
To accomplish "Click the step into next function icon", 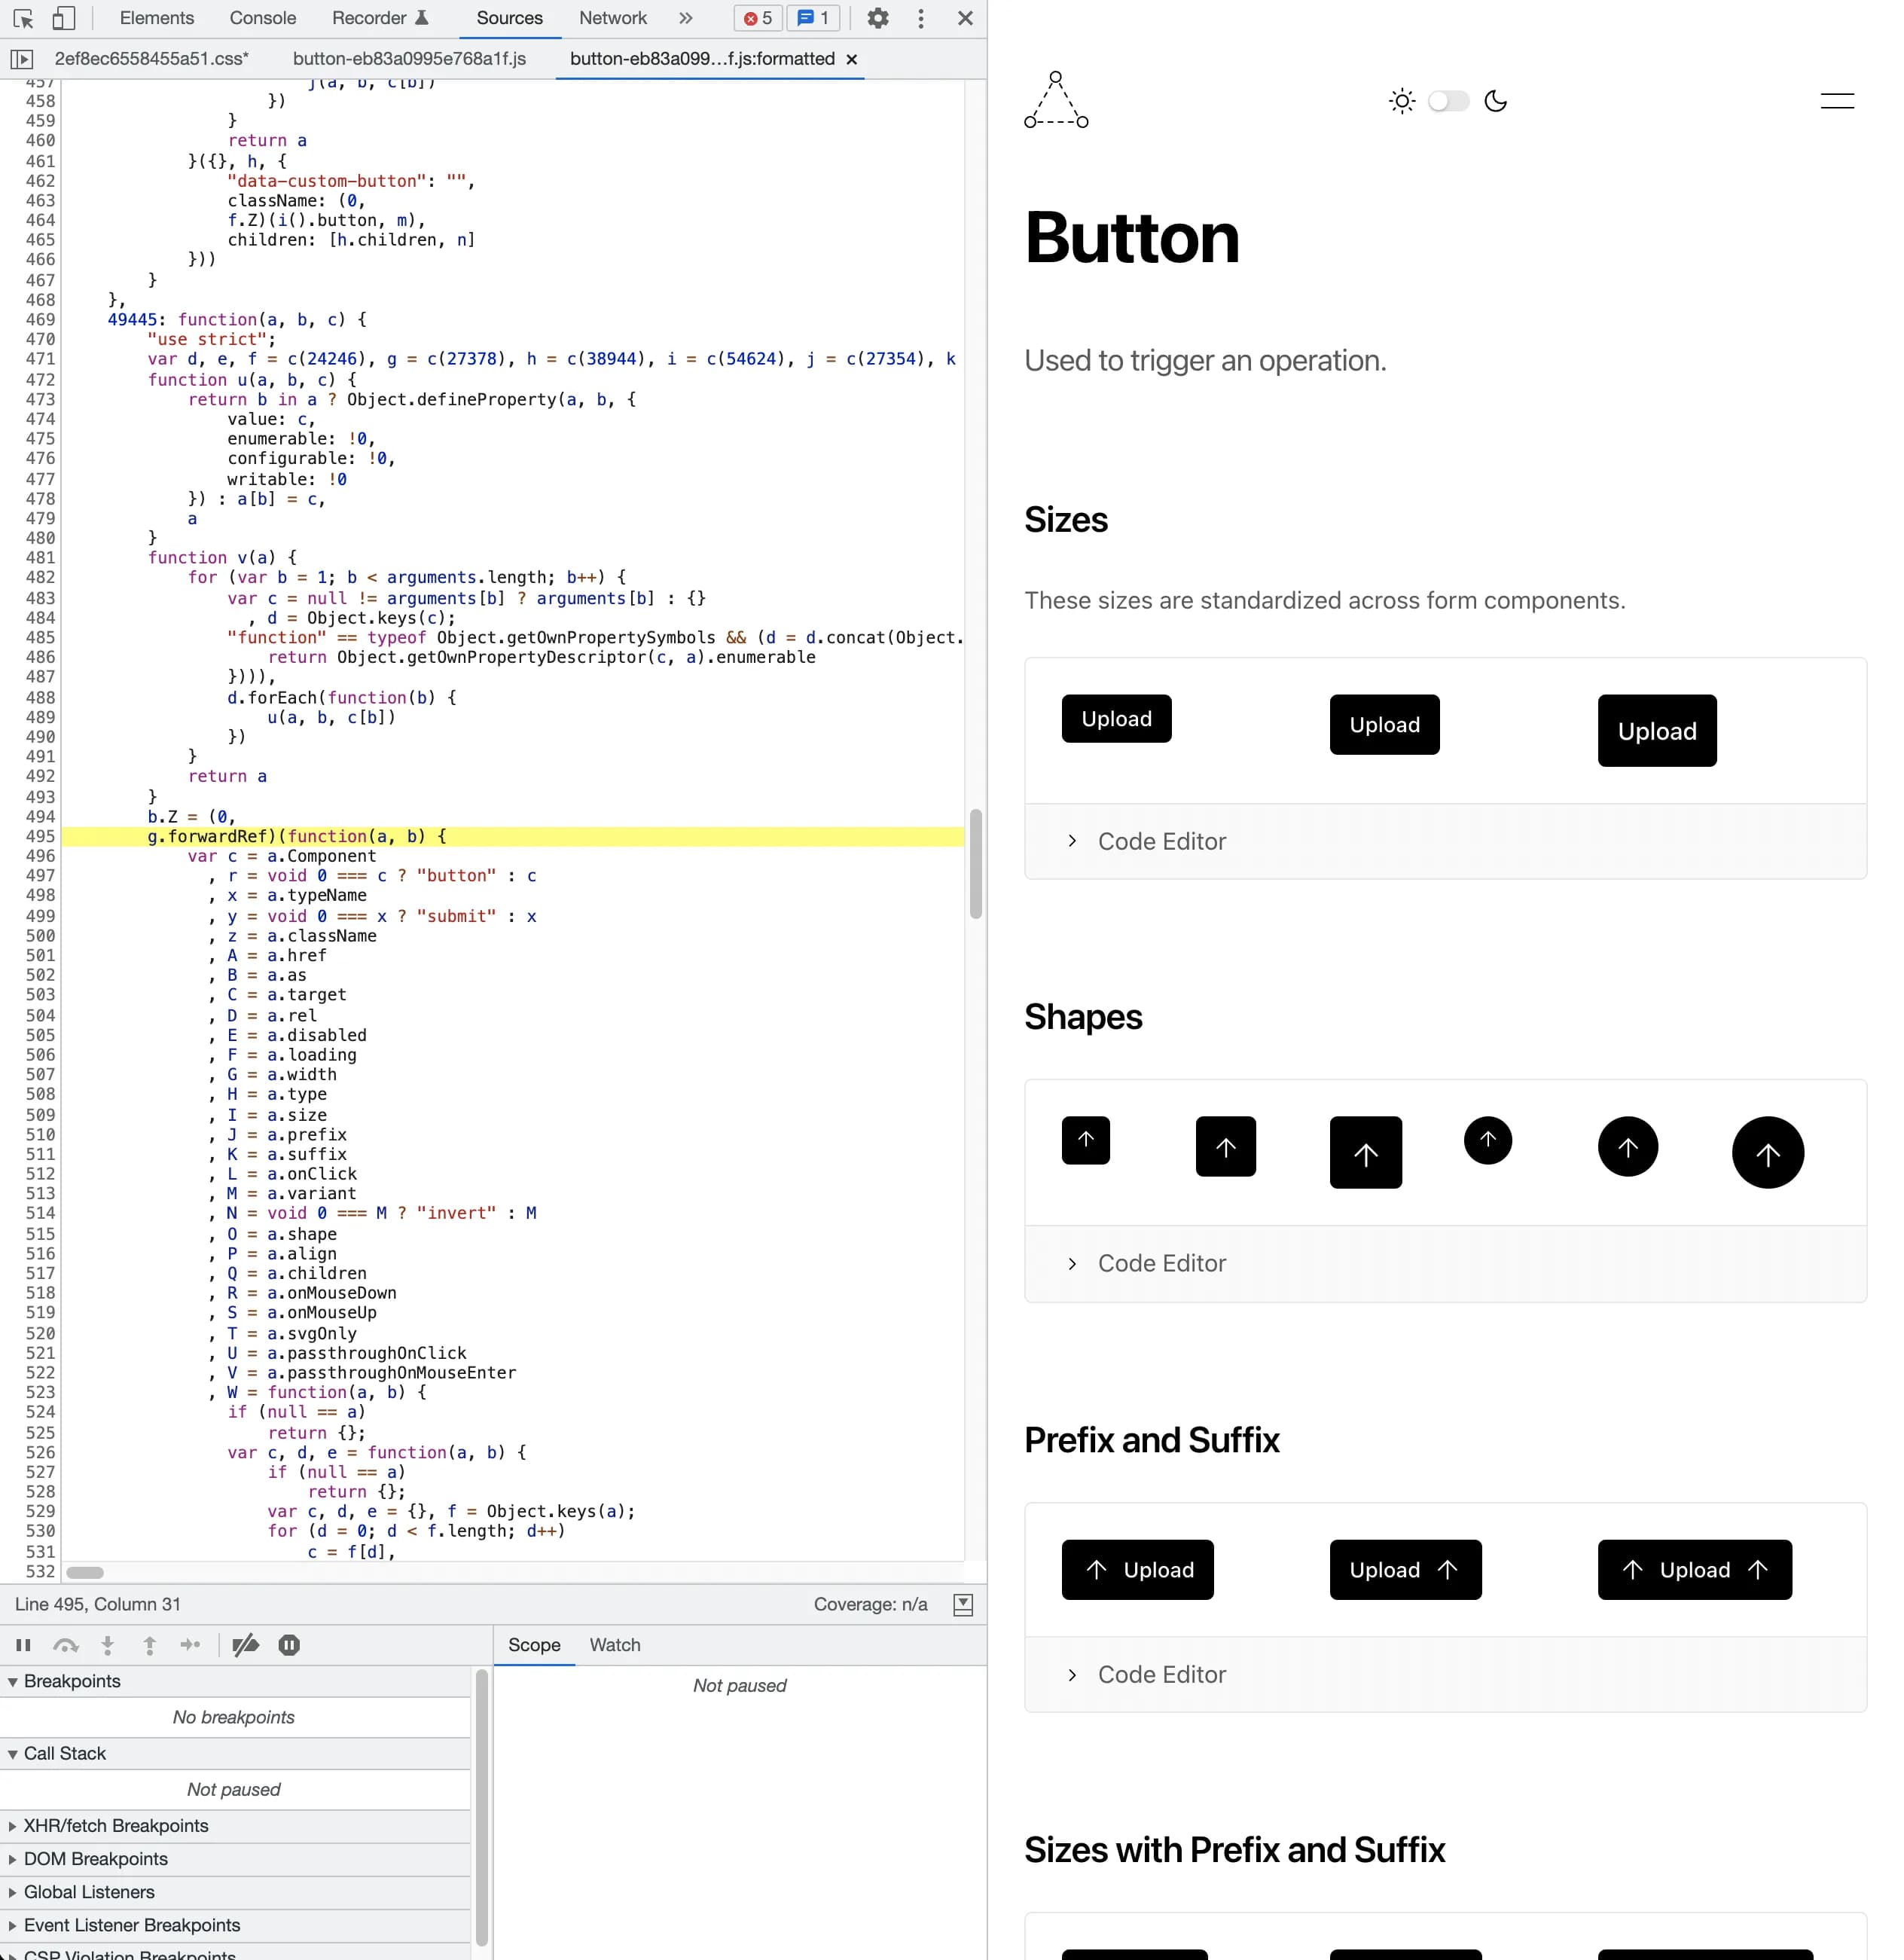I will pyautogui.click(x=108, y=1645).
